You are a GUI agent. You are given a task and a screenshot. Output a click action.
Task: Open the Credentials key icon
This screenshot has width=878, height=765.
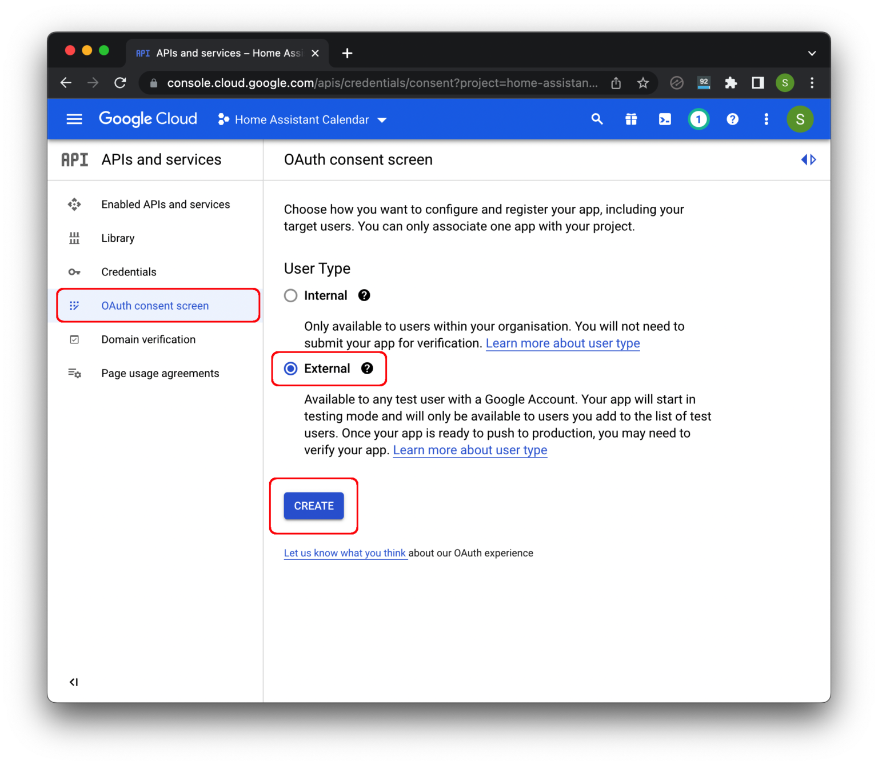point(74,272)
